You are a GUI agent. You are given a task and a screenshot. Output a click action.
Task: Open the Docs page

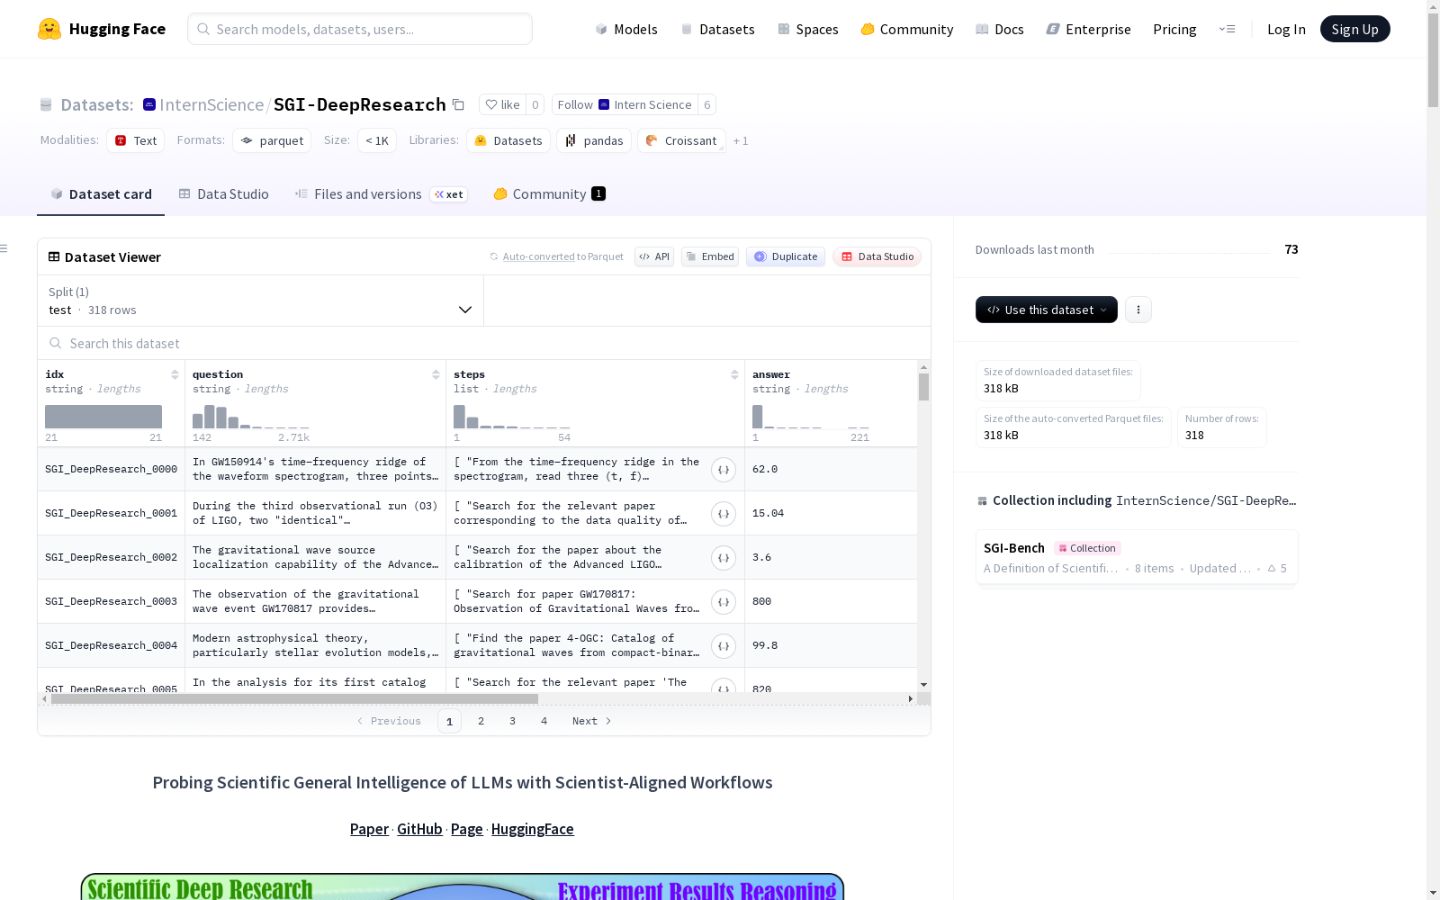(1000, 29)
